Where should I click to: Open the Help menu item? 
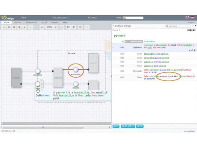coord(65,23)
